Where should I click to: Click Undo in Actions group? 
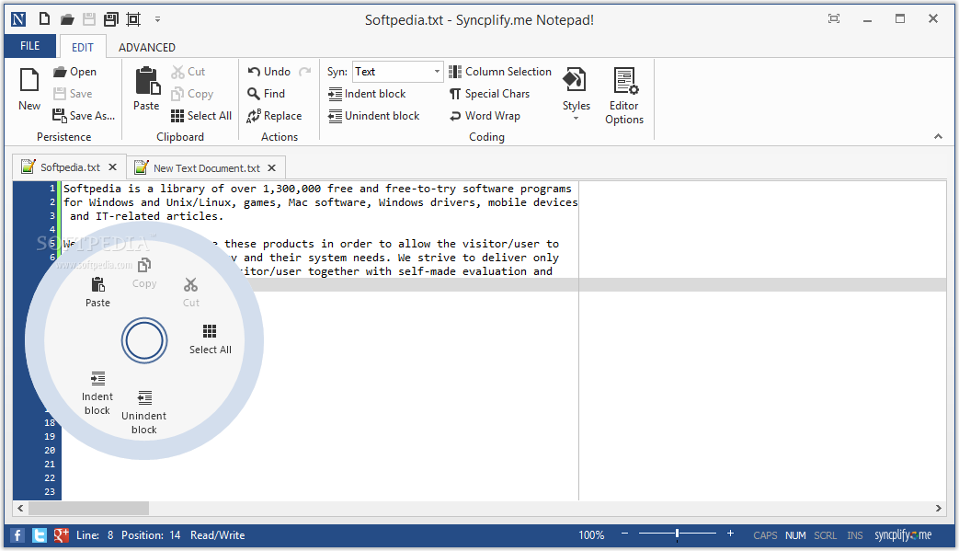[x=269, y=72]
